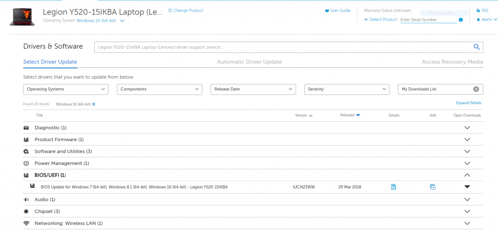The height and width of the screenshot is (230, 498).
Task: Click the Chipset (3) category label
Action: coord(47,211)
